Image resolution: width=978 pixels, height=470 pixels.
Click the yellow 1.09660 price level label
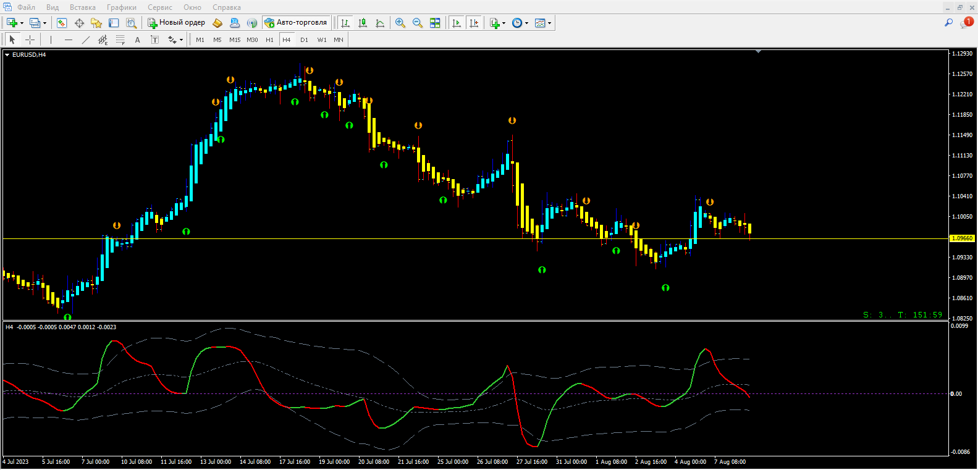tap(962, 238)
